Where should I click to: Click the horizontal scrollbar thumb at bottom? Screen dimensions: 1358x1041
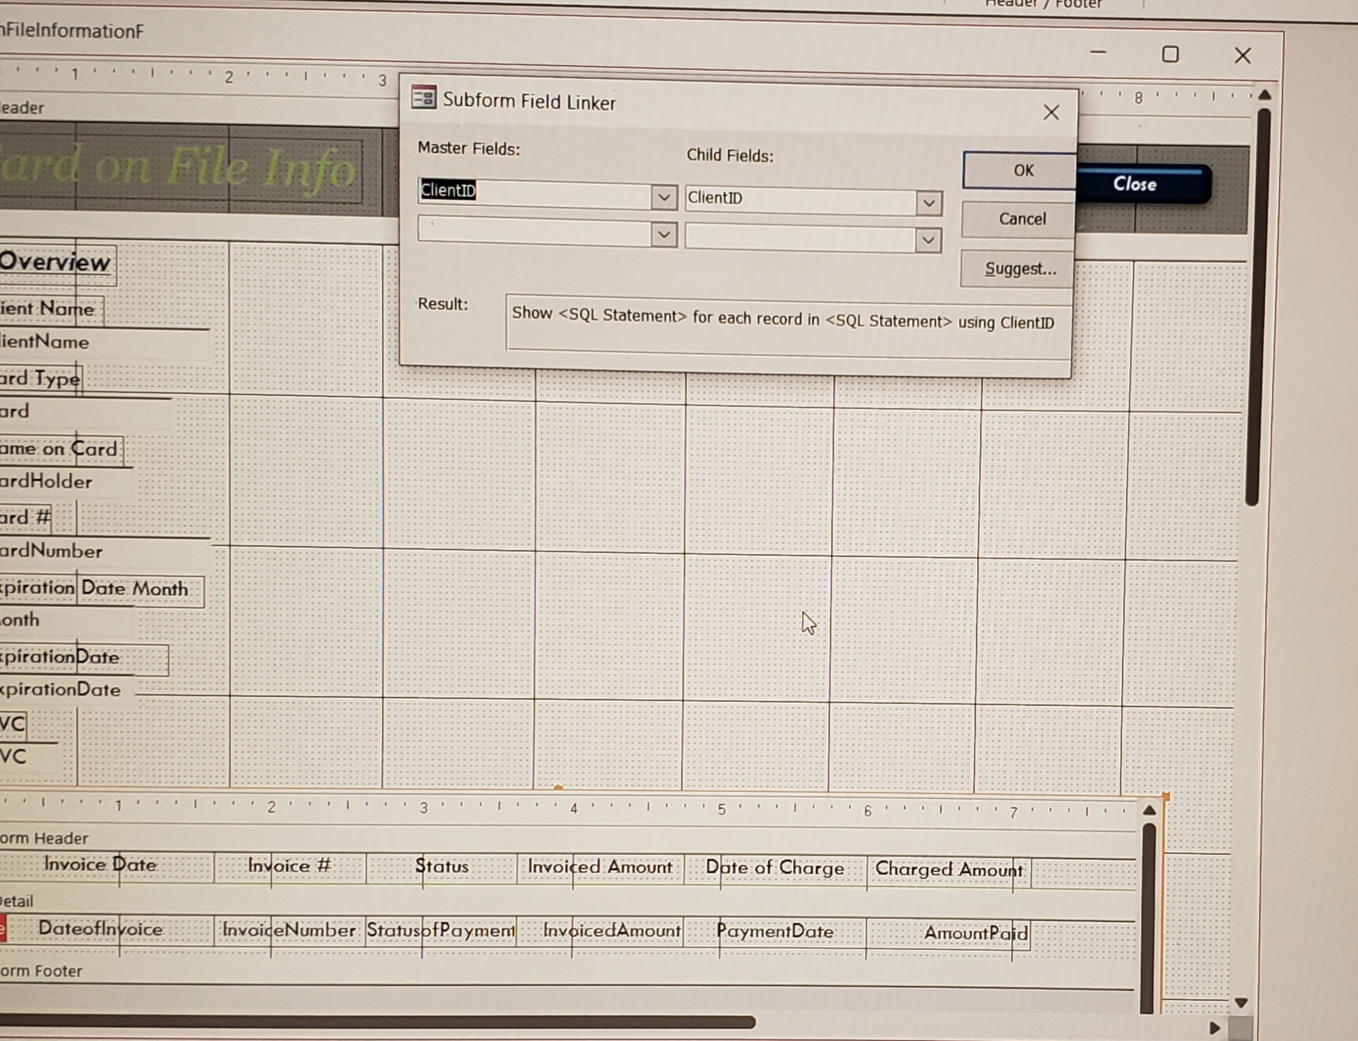coord(378,1022)
